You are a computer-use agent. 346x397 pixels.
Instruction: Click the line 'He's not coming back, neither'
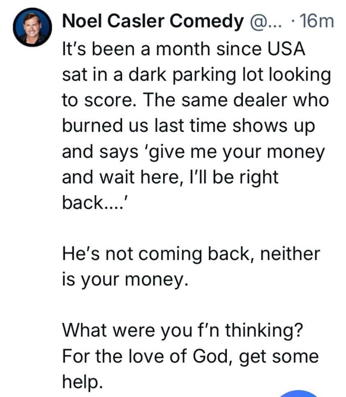tap(191, 254)
